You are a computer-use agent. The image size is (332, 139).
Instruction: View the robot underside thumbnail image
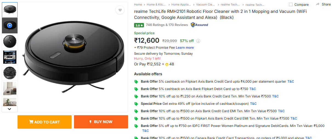tap(10, 73)
